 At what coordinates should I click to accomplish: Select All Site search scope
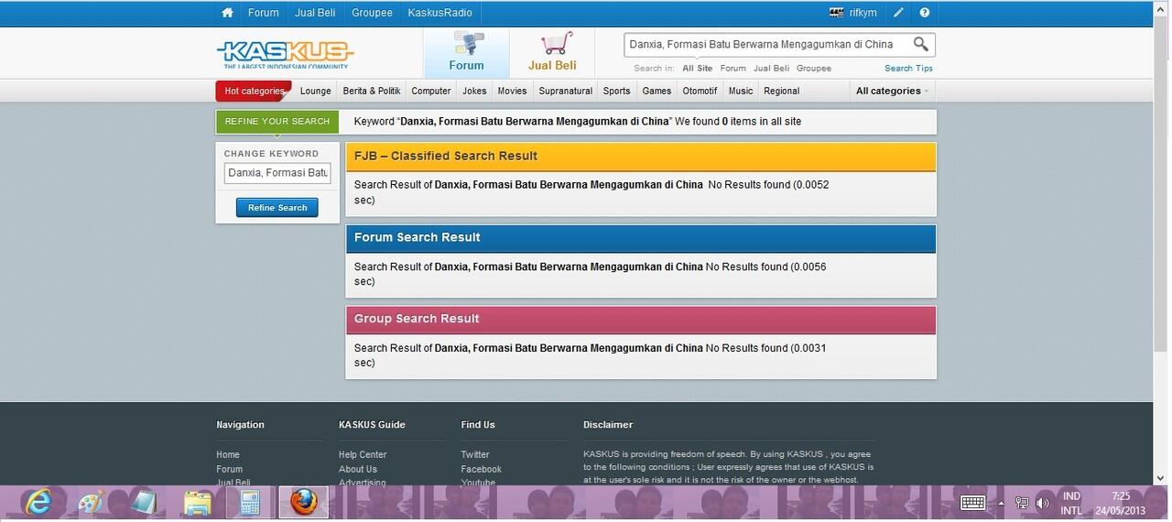click(x=697, y=69)
